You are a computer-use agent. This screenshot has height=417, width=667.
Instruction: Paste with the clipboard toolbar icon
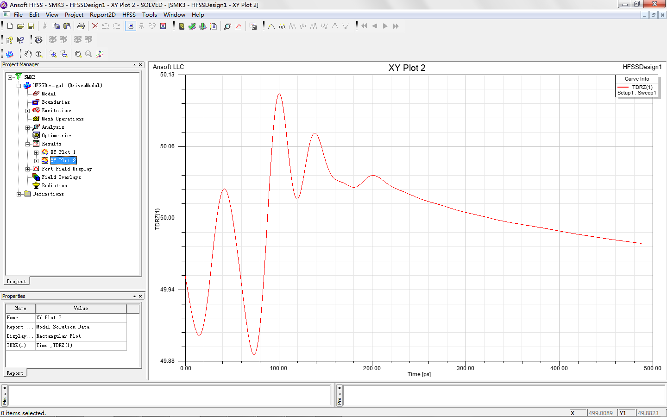pyautogui.click(x=67, y=26)
